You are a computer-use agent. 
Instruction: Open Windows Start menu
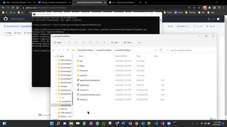(52, 123)
